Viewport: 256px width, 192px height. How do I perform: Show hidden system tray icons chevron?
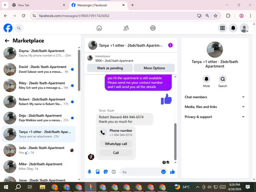(x=198, y=187)
